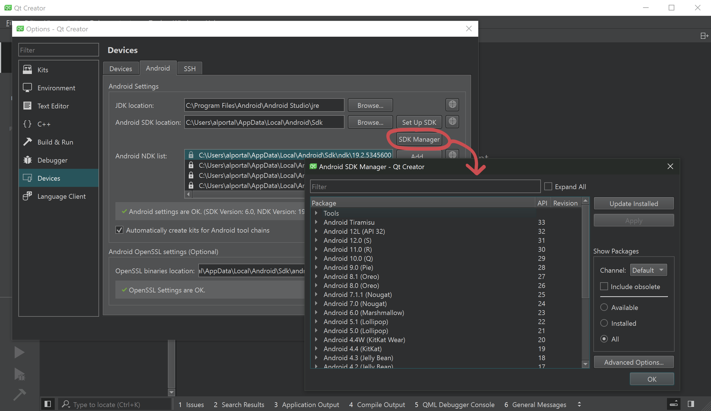The width and height of the screenshot is (711, 411).
Task: Open the Debugger options category
Action: (59, 160)
